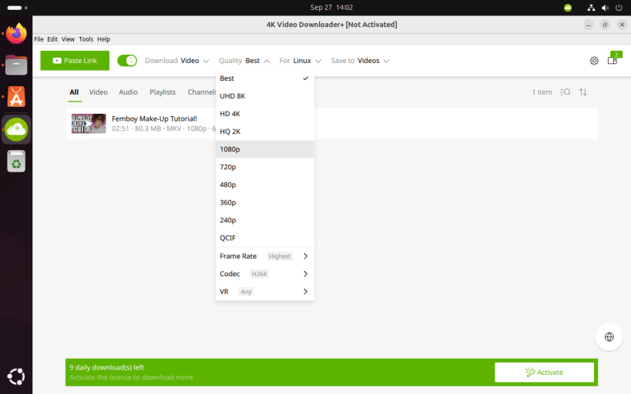The width and height of the screenshot is (631, 394).
Task: Select the checked Best quality option
Action: 265,78
